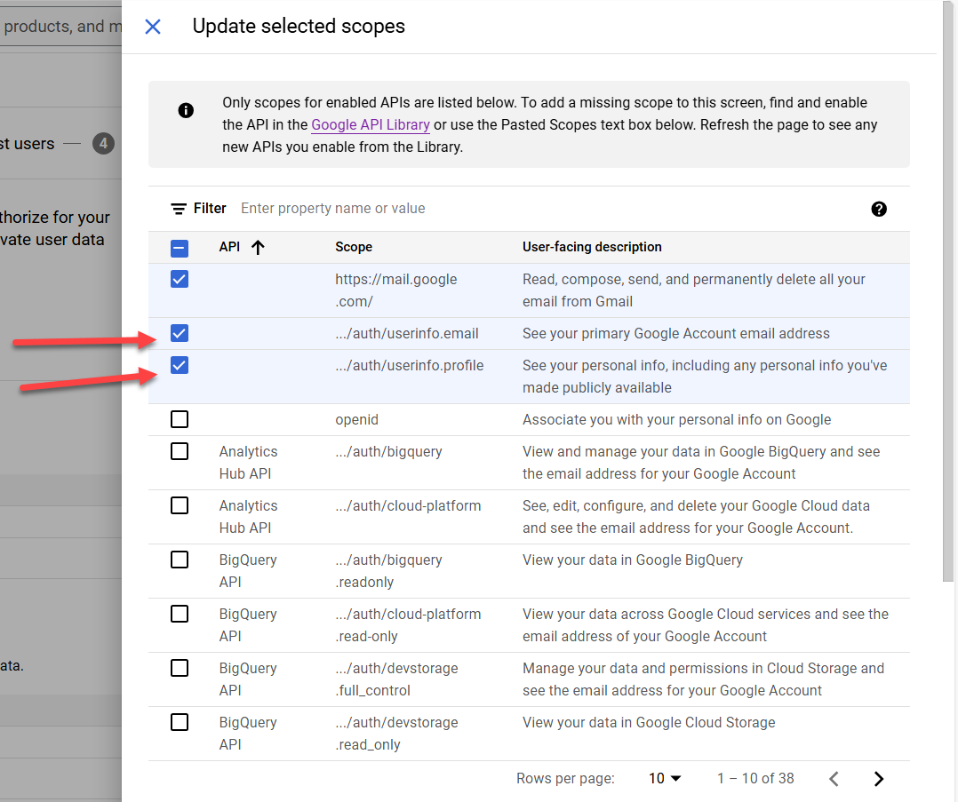Click the Scope column header
The width and height of the screenshot is (958, 802).
tap(354, 247)
